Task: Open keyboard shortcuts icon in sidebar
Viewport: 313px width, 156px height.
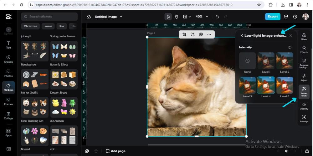Action: pos(8,149)
